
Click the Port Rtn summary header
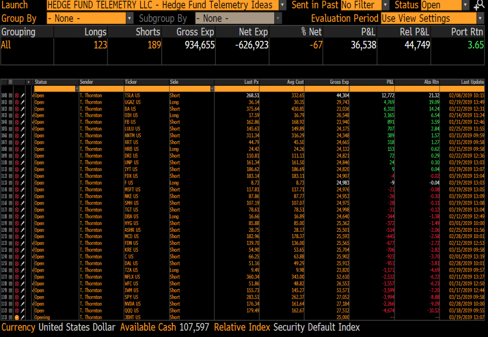tap(467, 32)
